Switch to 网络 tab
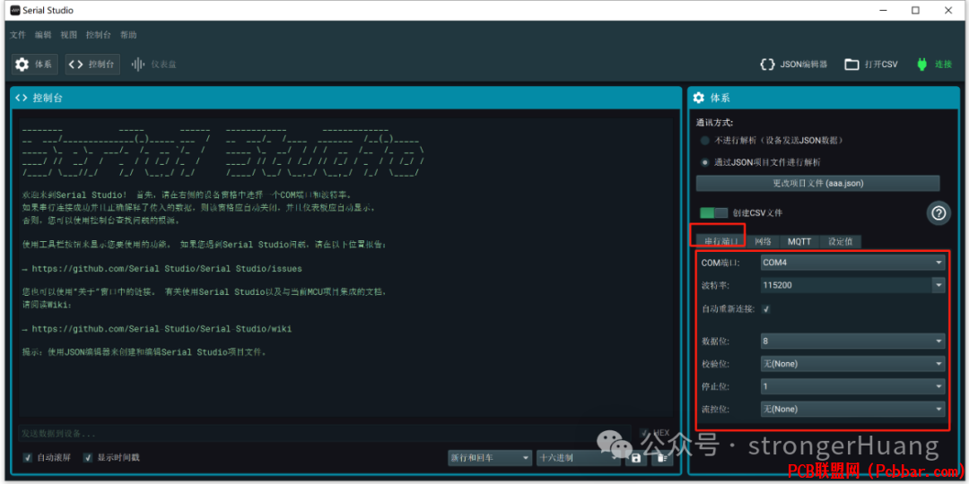This screenshot has height=484, width=969. (763, 241)
